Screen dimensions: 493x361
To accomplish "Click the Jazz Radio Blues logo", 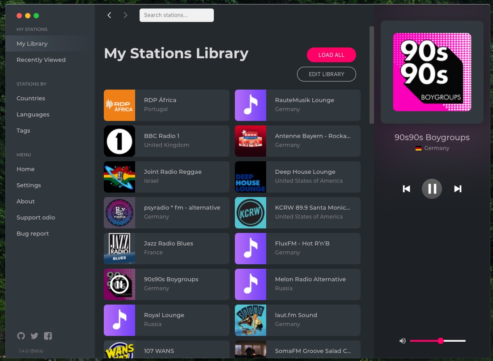I will [119, 249].
